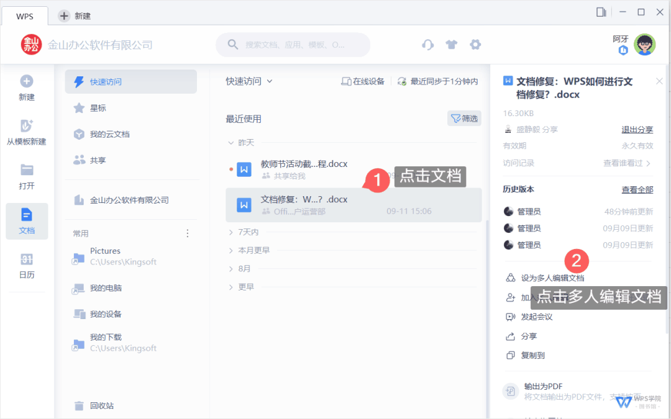Click the search magnifier icon
This screenshot has width=671, height=419.
pyautogui.click(x=233, y=45)
